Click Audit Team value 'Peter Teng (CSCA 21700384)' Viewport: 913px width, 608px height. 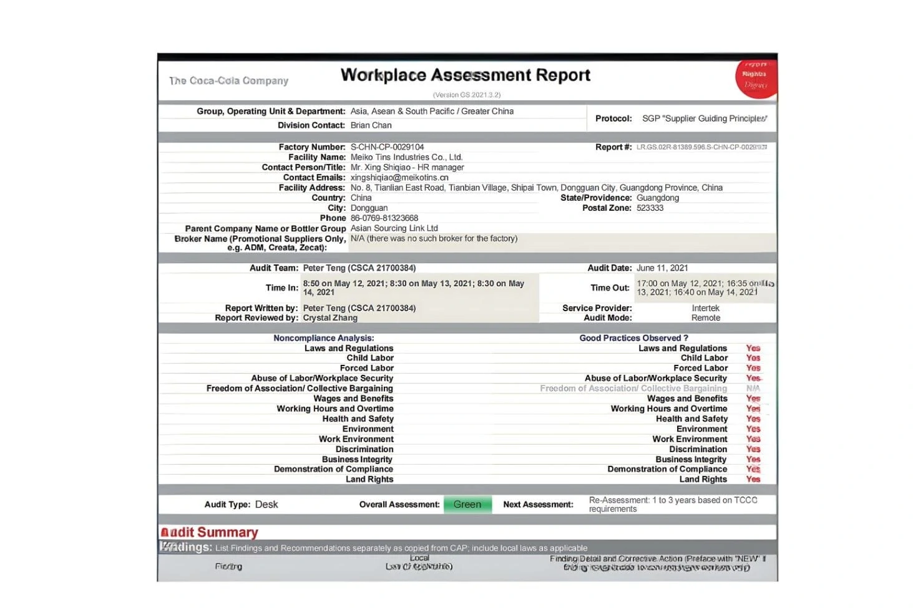tap(359, 268)
